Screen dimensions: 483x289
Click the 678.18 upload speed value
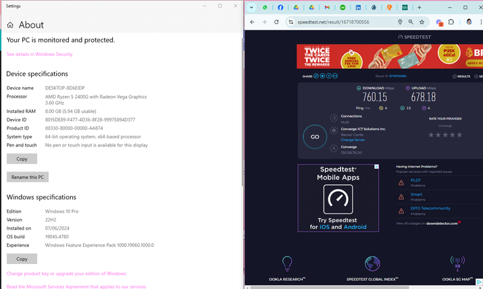click(x=424, y=97)
